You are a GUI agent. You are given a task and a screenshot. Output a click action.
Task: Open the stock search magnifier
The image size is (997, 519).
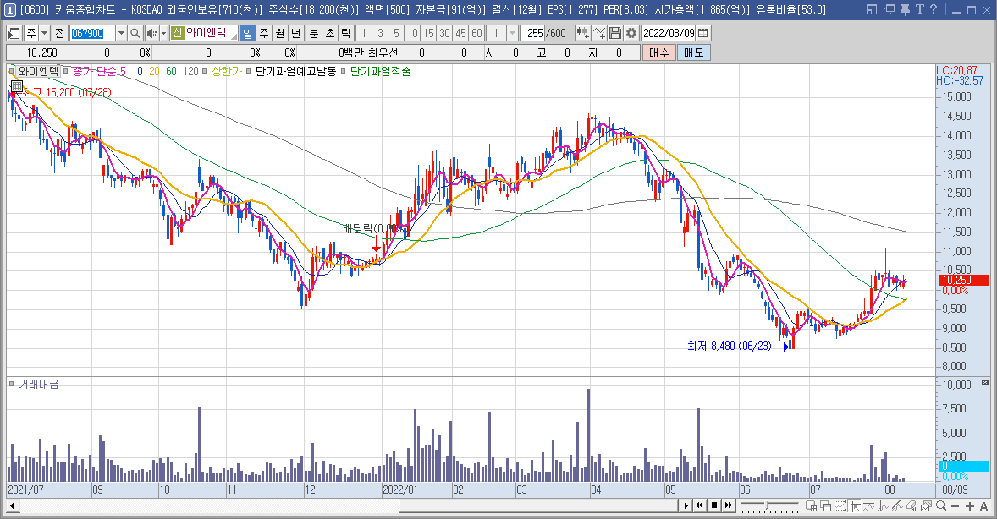click(x=135, y=33)
